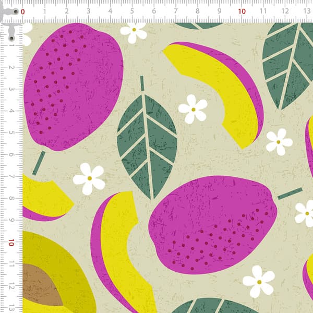Click number 3 on the top ruler
This screenshot has height=313, width=313.
point(88,11)
